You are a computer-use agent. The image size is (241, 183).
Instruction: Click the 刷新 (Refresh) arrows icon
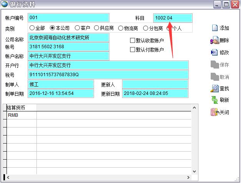tap(215, 100)
